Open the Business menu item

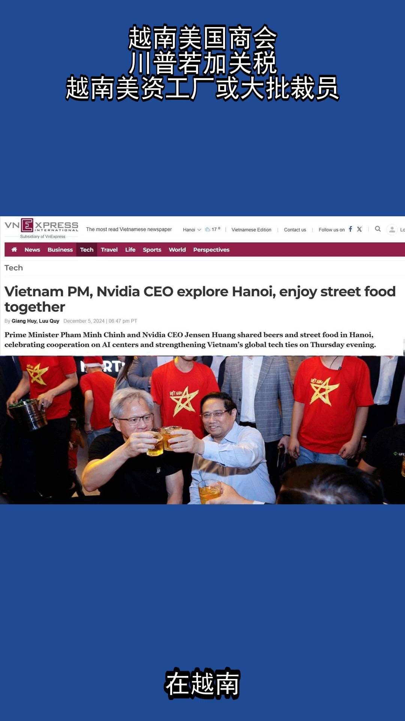click(x=60, y=250)
